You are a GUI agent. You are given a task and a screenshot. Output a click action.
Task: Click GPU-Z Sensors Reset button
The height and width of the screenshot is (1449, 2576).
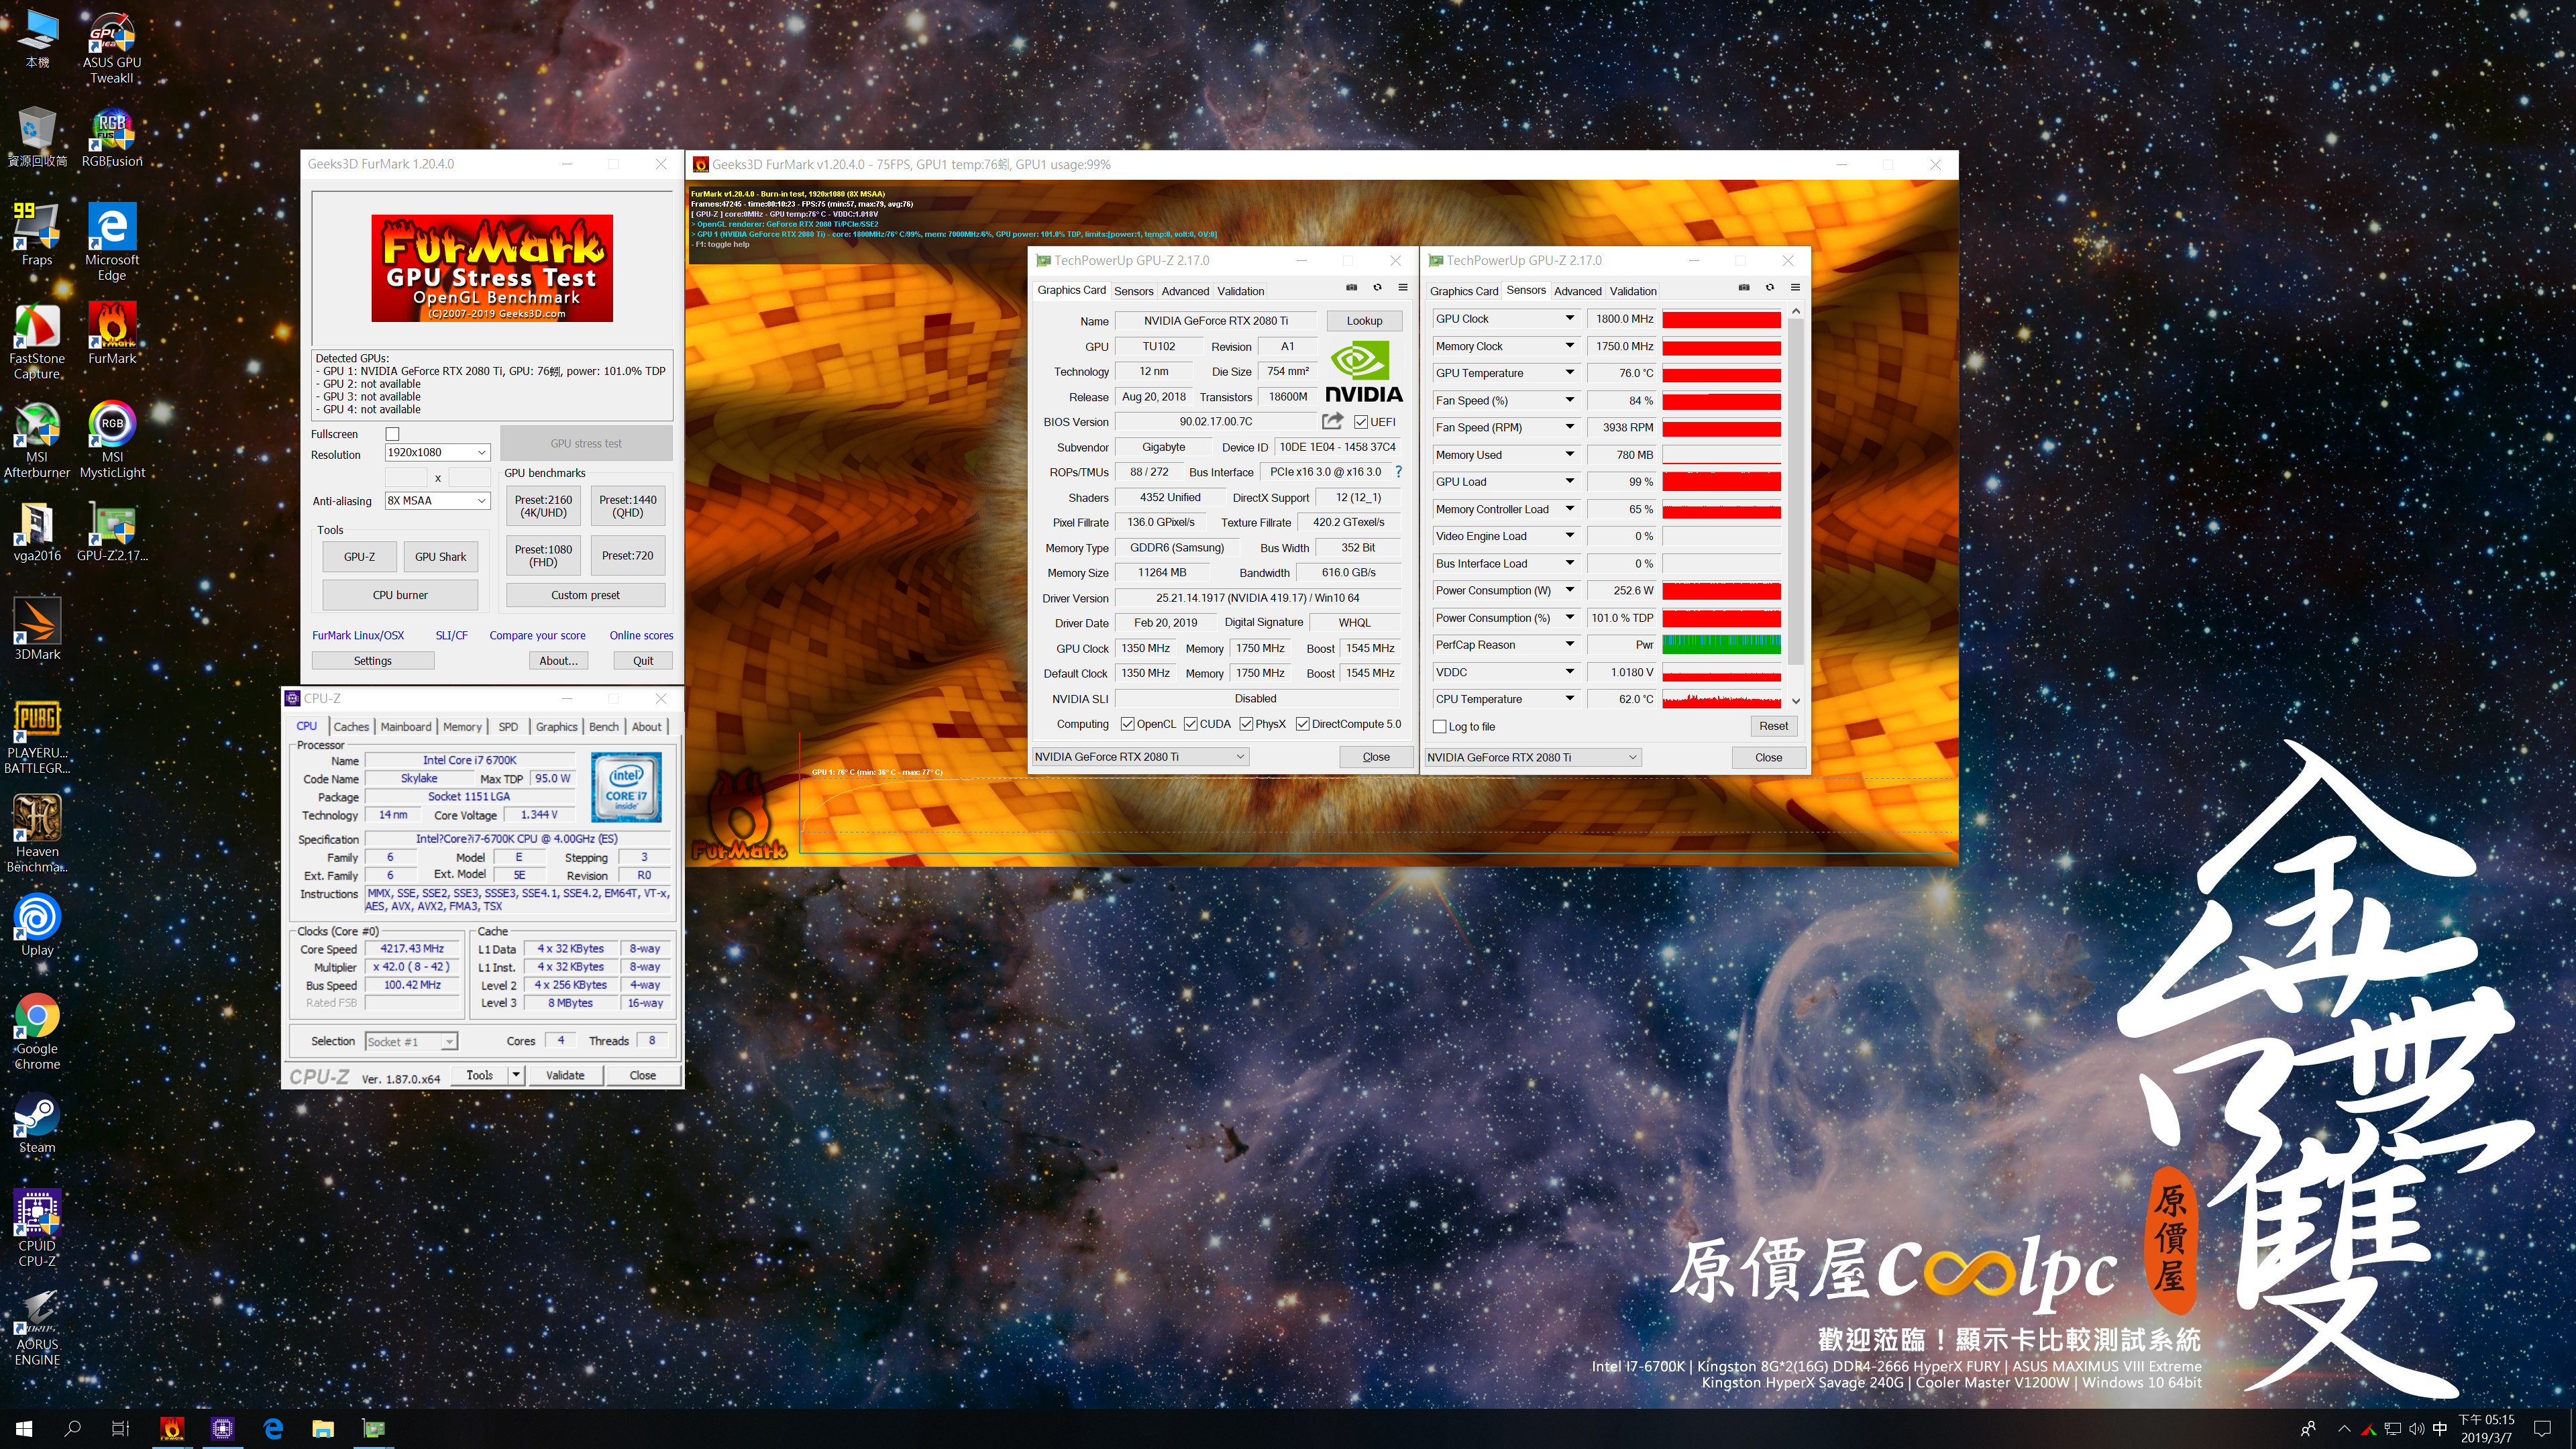point(1773,727)
